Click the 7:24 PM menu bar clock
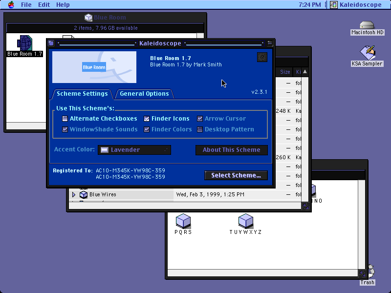Viewport: 391px width, 293px height. [x=310, y=4]
